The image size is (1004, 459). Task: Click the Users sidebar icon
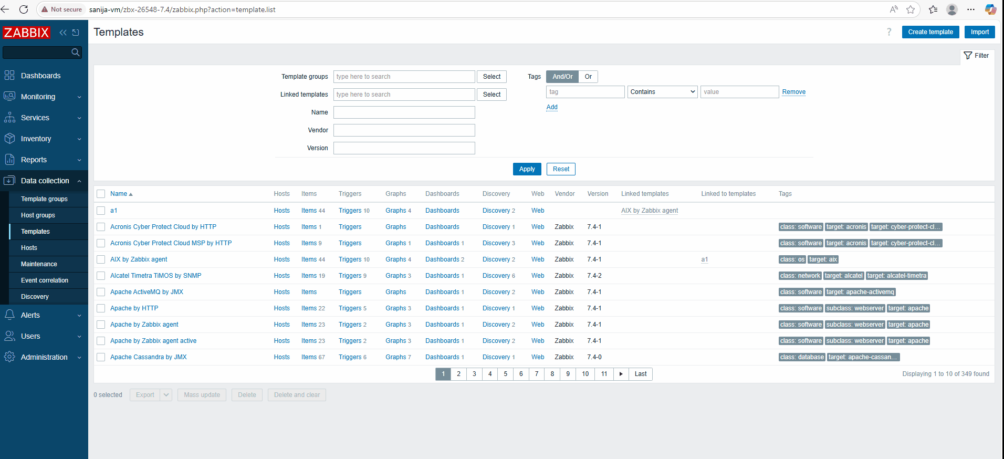(9, 336)
